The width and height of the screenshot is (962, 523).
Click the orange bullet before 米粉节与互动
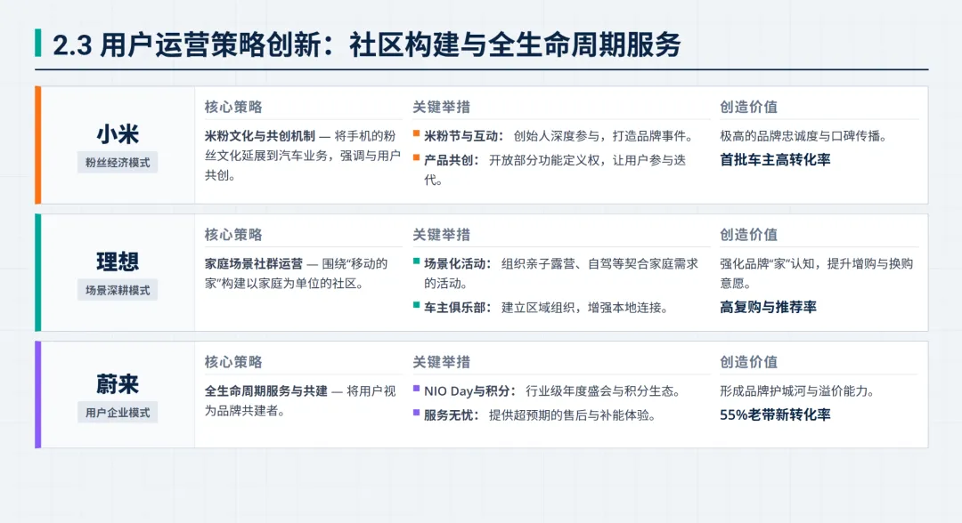point(417,133)
